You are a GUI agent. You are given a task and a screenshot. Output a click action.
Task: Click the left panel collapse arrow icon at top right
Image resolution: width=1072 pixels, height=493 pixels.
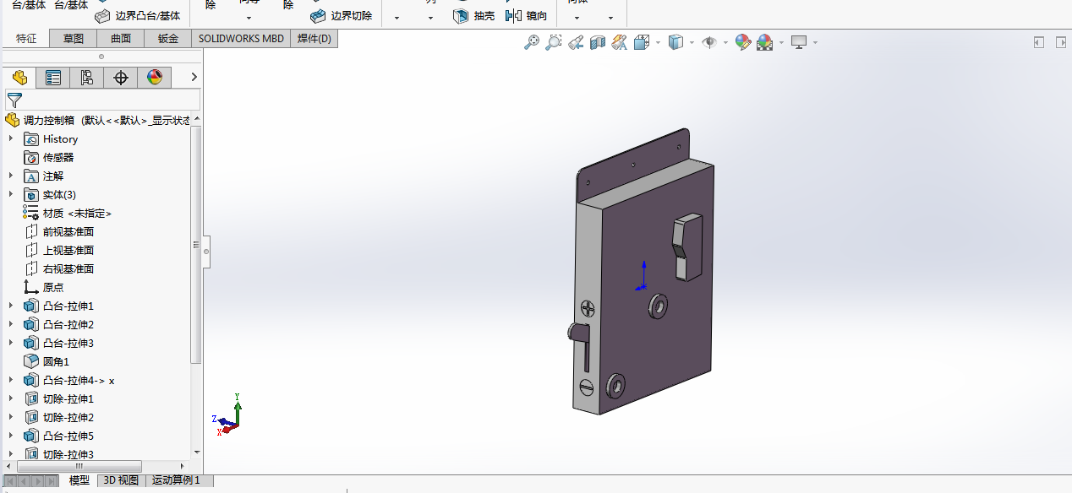point(1039,42)
